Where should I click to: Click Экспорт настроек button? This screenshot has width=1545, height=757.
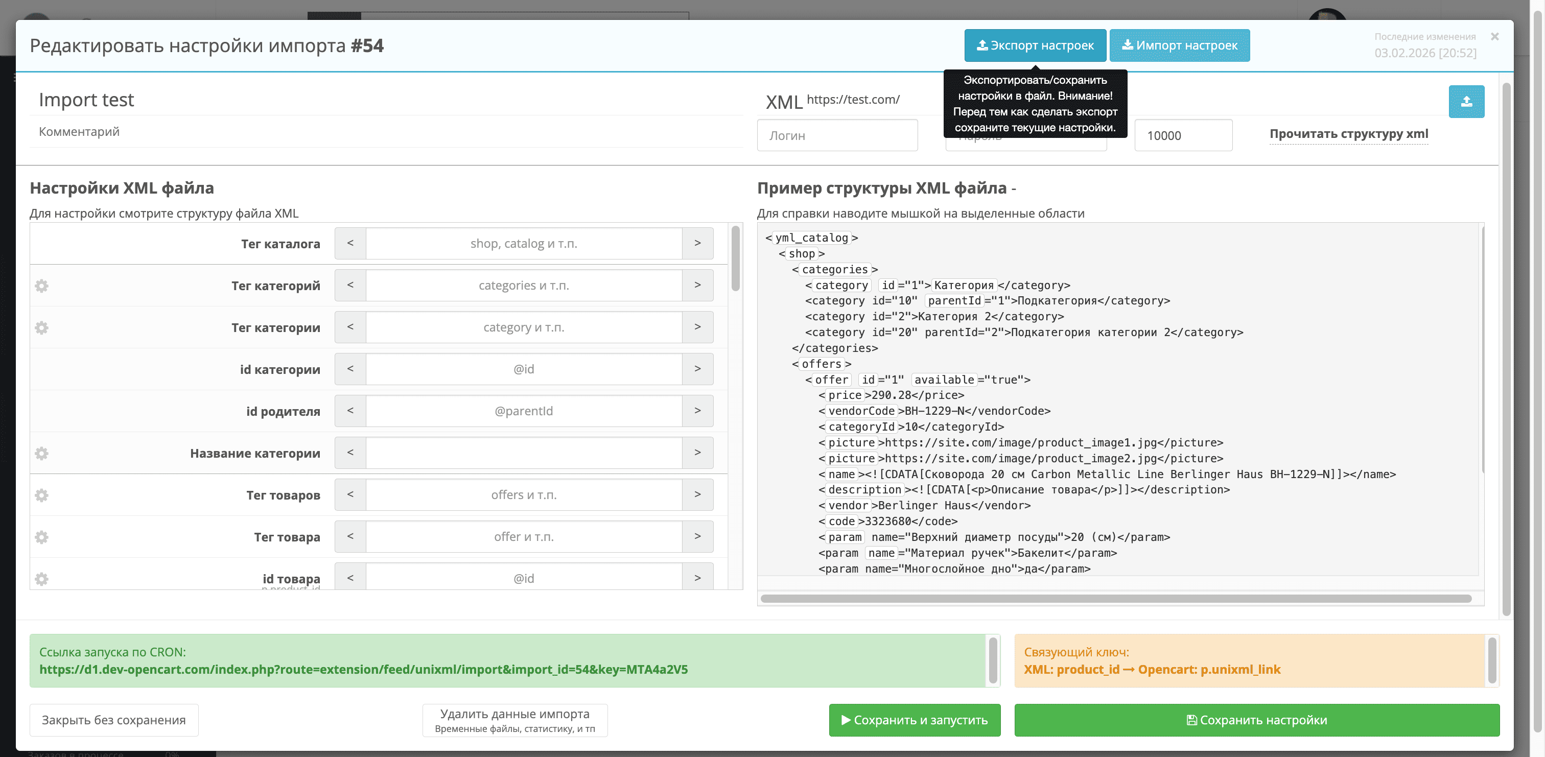click(x=1035, y=45)
